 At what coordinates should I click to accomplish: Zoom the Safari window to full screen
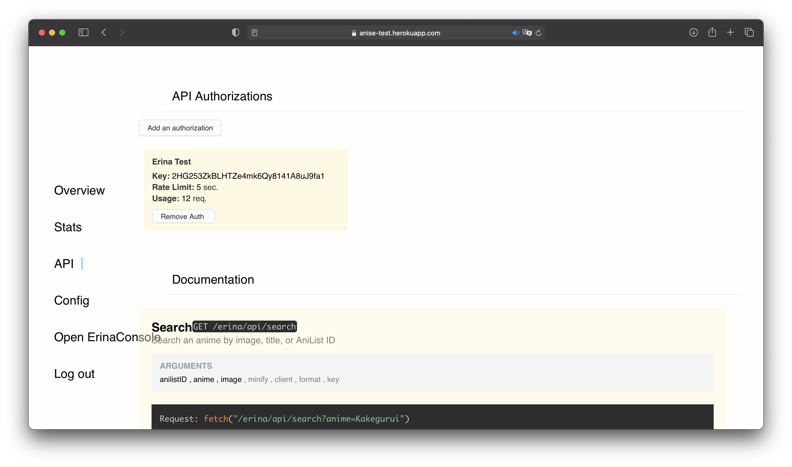coord(63,32)
